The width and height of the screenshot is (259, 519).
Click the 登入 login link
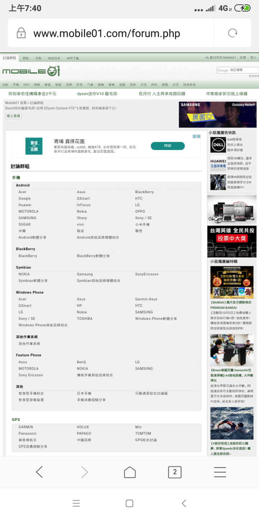[253, 58]
